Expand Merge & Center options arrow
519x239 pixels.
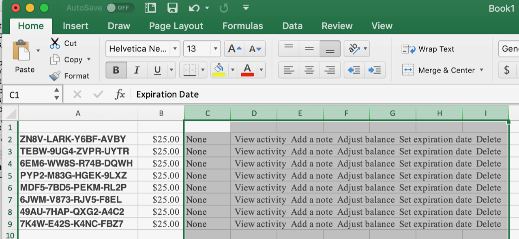pyautogui.click(x=482, y=70)
